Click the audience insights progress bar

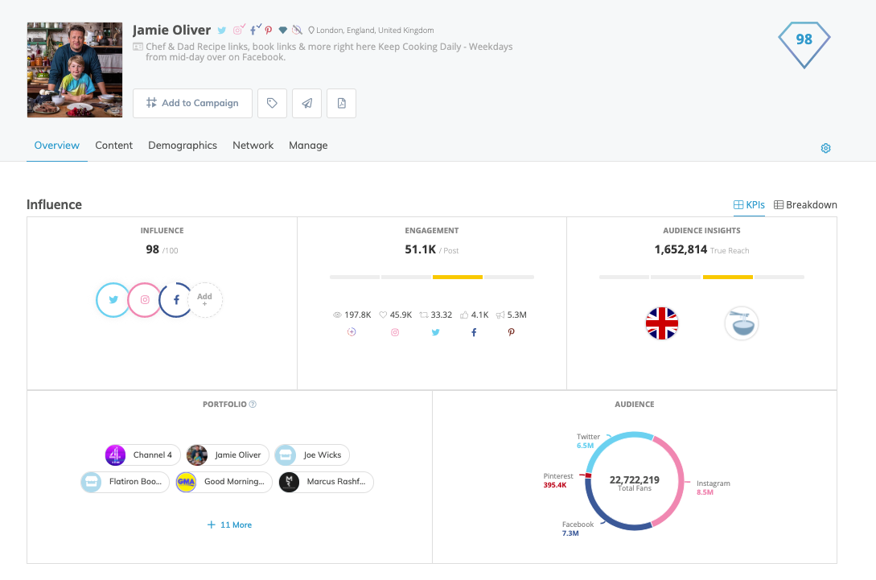[x=701, y=278]
